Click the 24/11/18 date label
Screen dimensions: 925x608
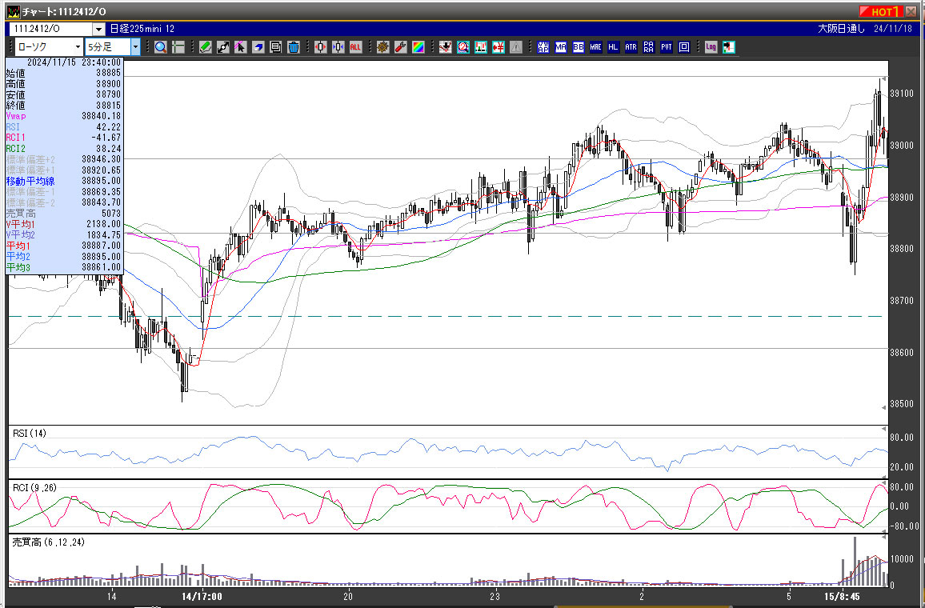pos(893,29)
